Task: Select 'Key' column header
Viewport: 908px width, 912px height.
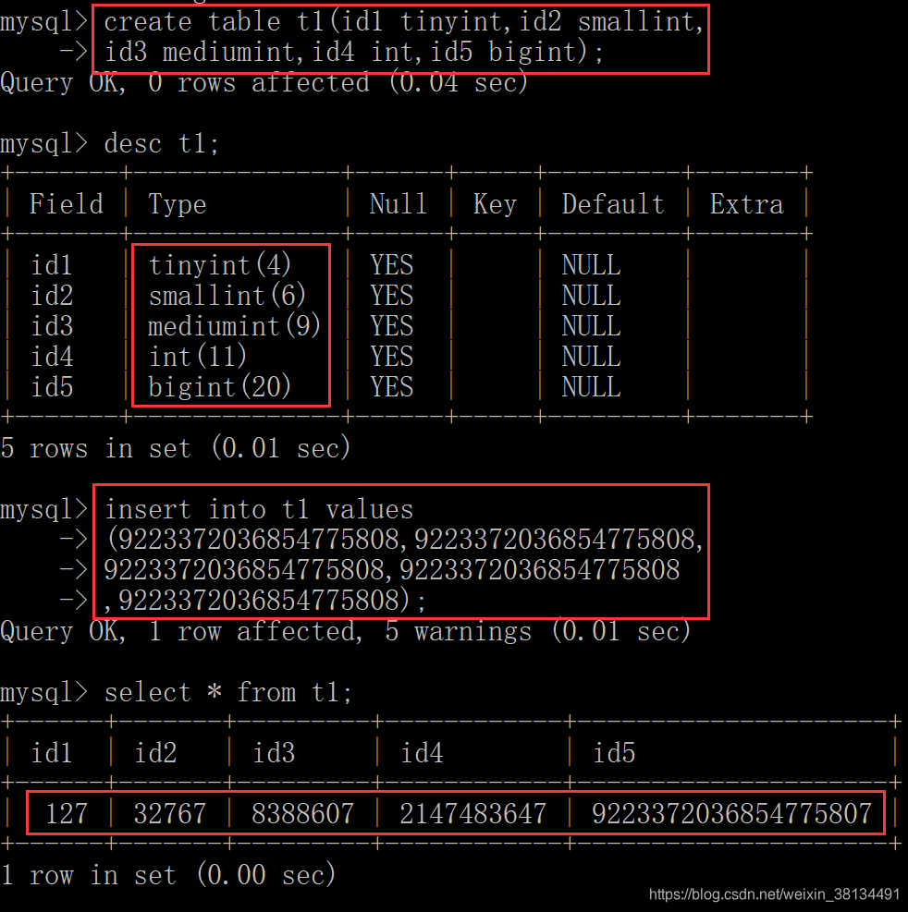Action: 495,205
